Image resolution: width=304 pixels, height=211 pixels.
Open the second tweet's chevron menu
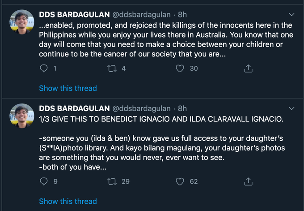point(292,108)
